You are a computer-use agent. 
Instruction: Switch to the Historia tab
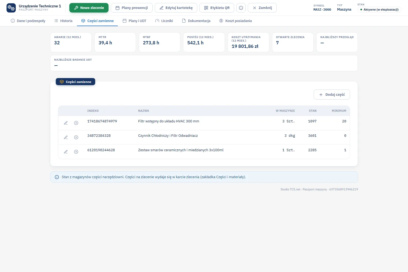(63, 21)
